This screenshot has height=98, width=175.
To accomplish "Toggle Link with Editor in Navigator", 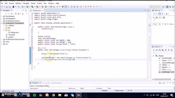I will (19, 14).
